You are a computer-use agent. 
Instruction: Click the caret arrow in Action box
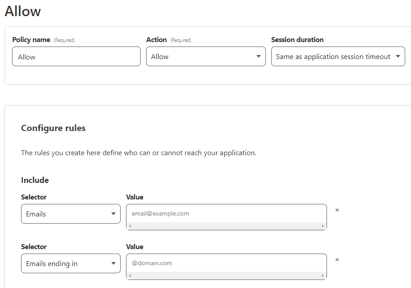[258, 57]
